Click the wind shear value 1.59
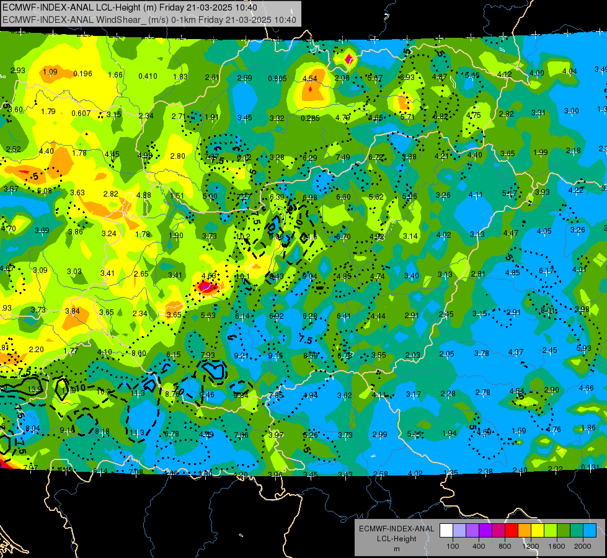The width and height of the screenshot is (607, 558). point(519,431)
